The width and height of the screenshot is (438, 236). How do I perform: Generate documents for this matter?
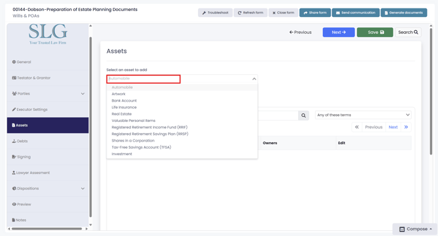point(403,12)
